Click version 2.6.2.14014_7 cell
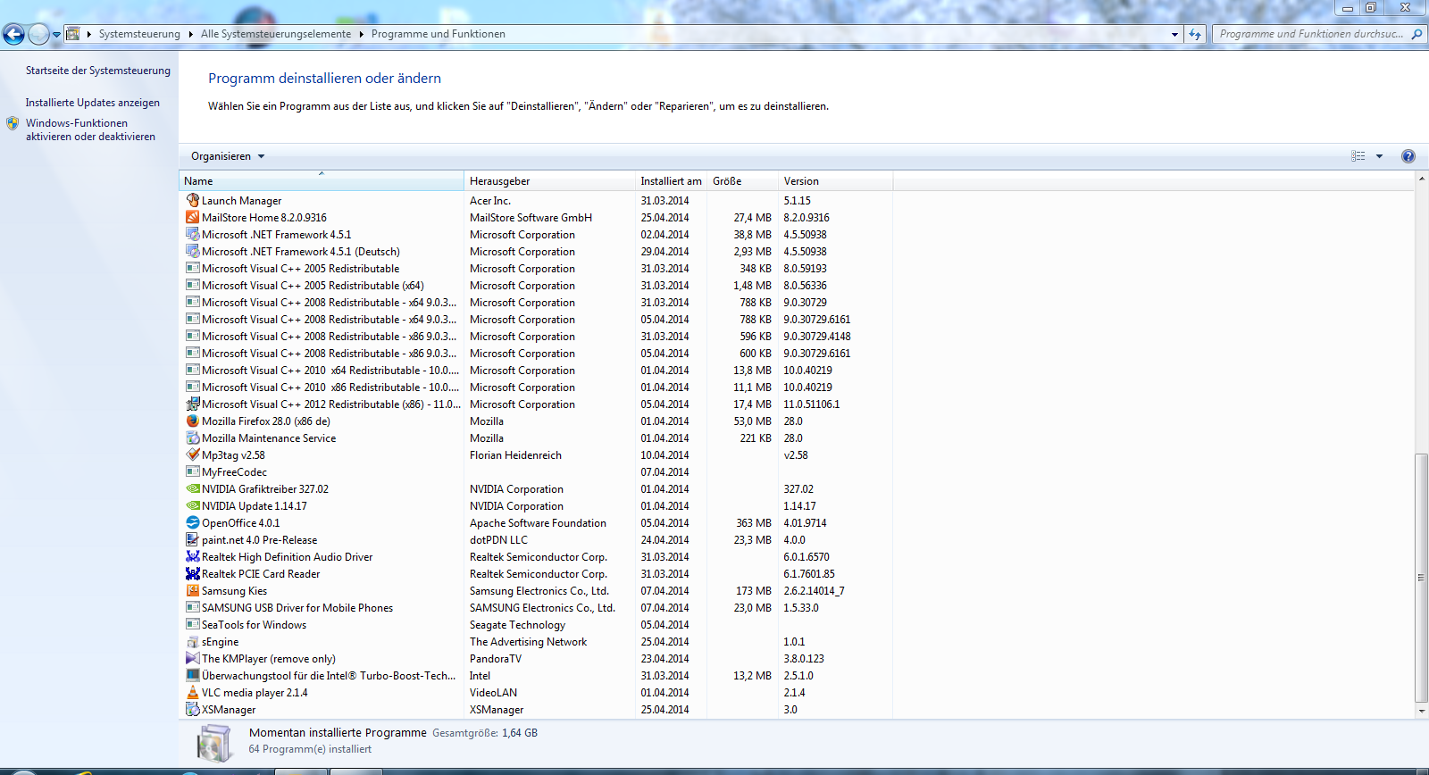 point(814,590)
